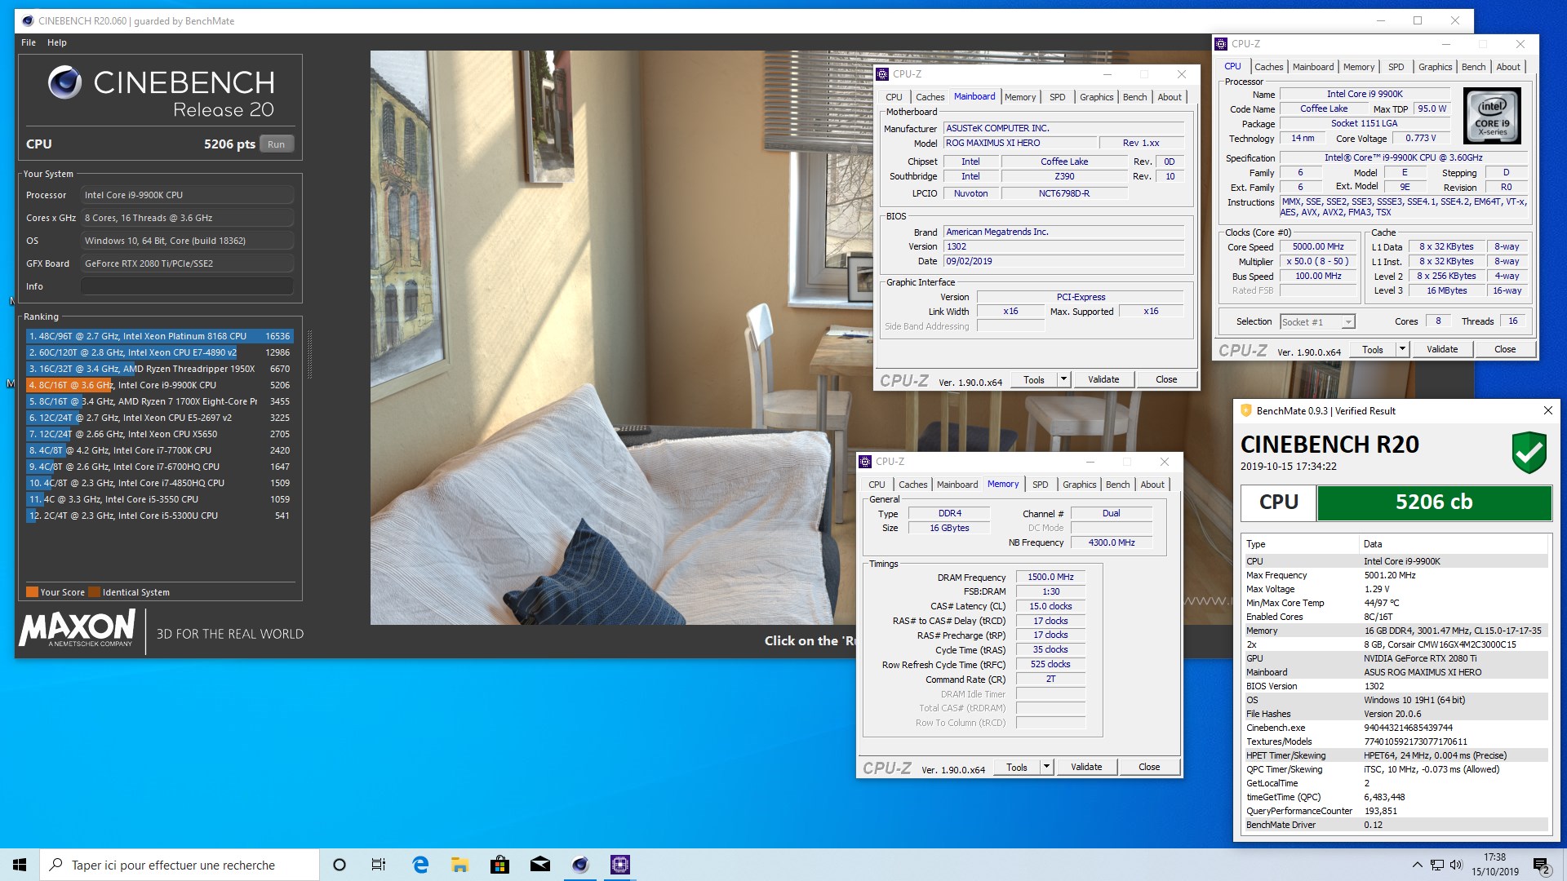Switch to Caches tab in Mainboard CPU-Z window
This screenshot has width=1567, height=881.
point(930,97)
